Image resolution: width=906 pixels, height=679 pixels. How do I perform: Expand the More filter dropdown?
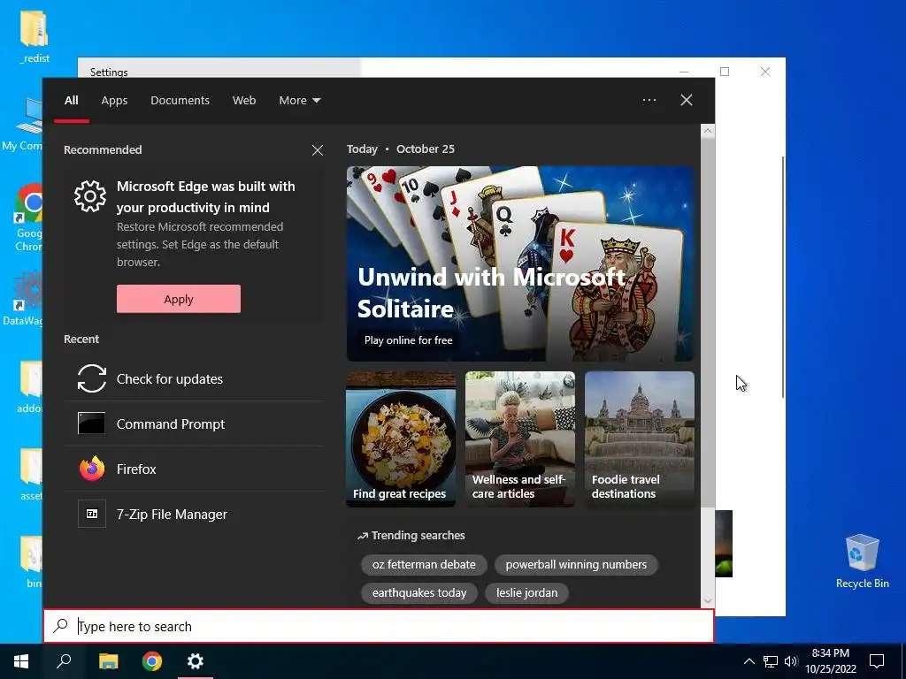[x=299, y=101]
